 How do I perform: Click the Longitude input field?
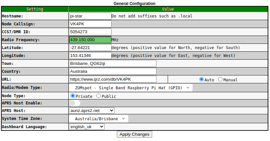(x=90, y=55)
